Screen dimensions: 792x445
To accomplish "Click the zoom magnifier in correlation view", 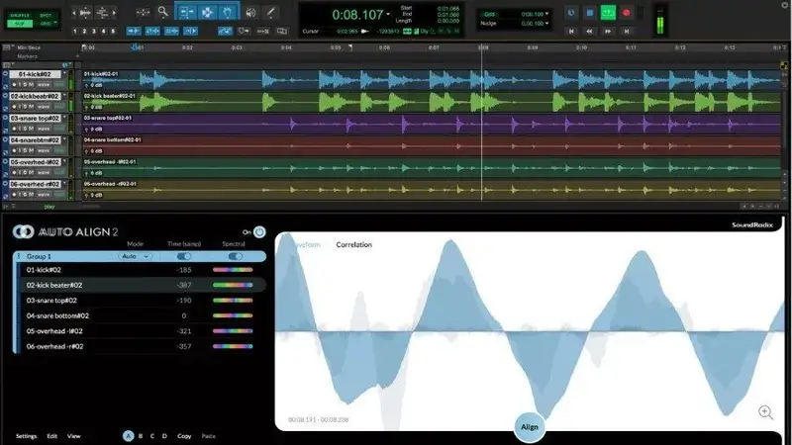I will tap(765, 412).
